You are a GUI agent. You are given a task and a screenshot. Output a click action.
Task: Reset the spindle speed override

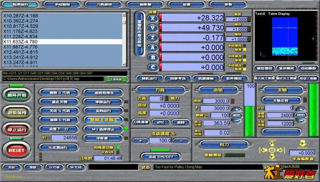click(301, 115)
